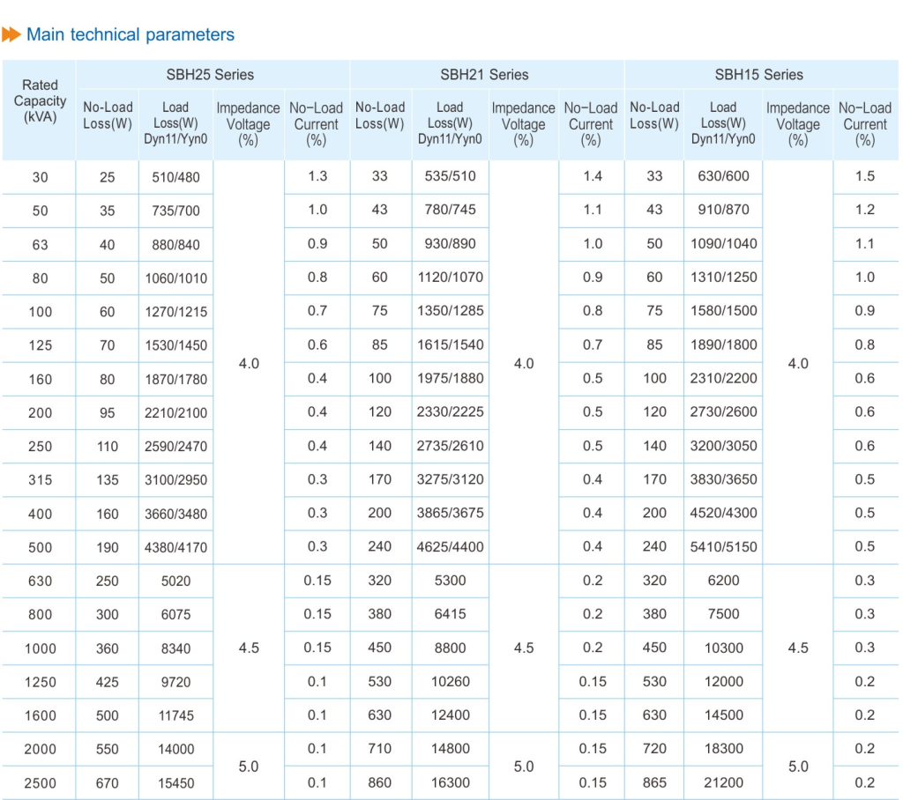
Task: Click the orange double-arrow icon beside the heading
Action: (x=11, y=35)
